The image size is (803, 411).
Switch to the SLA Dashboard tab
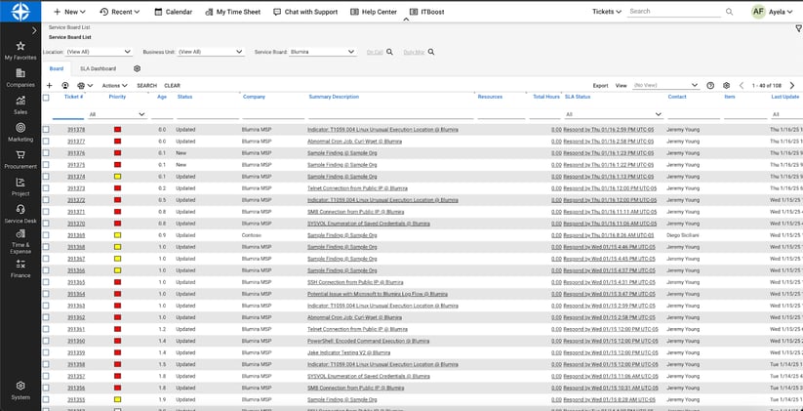tap(98, 68)
